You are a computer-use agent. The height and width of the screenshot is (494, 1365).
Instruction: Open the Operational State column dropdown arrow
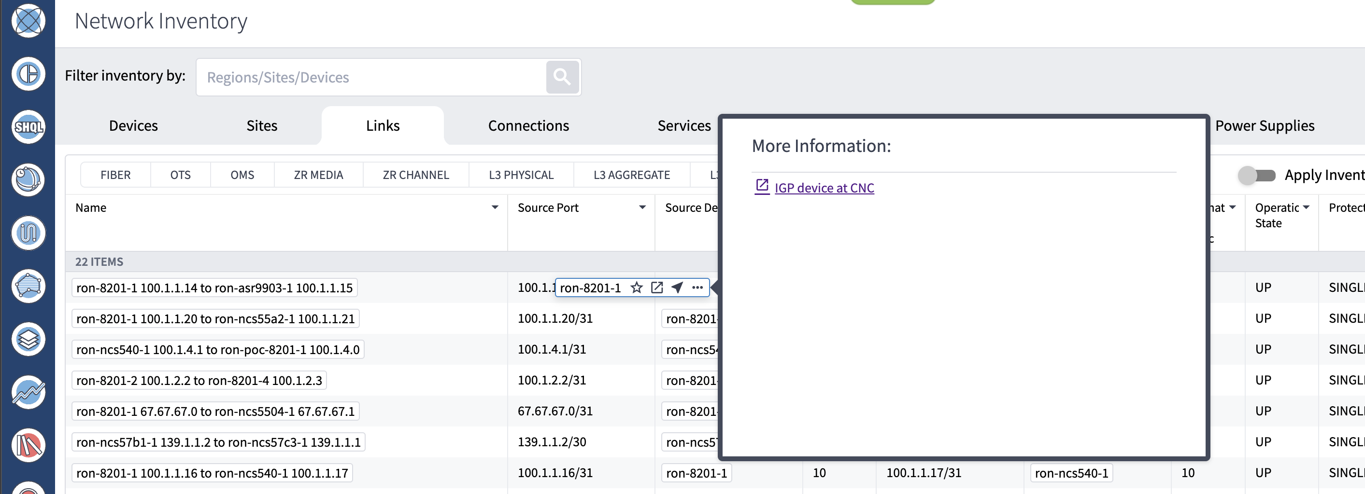coord(1306,207)
